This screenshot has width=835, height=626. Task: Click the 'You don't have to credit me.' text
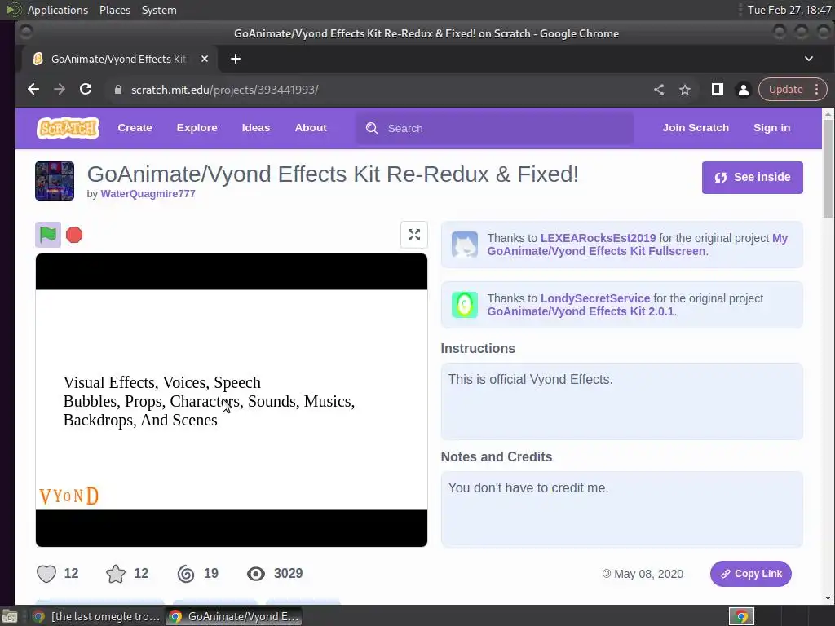point(528,487)
